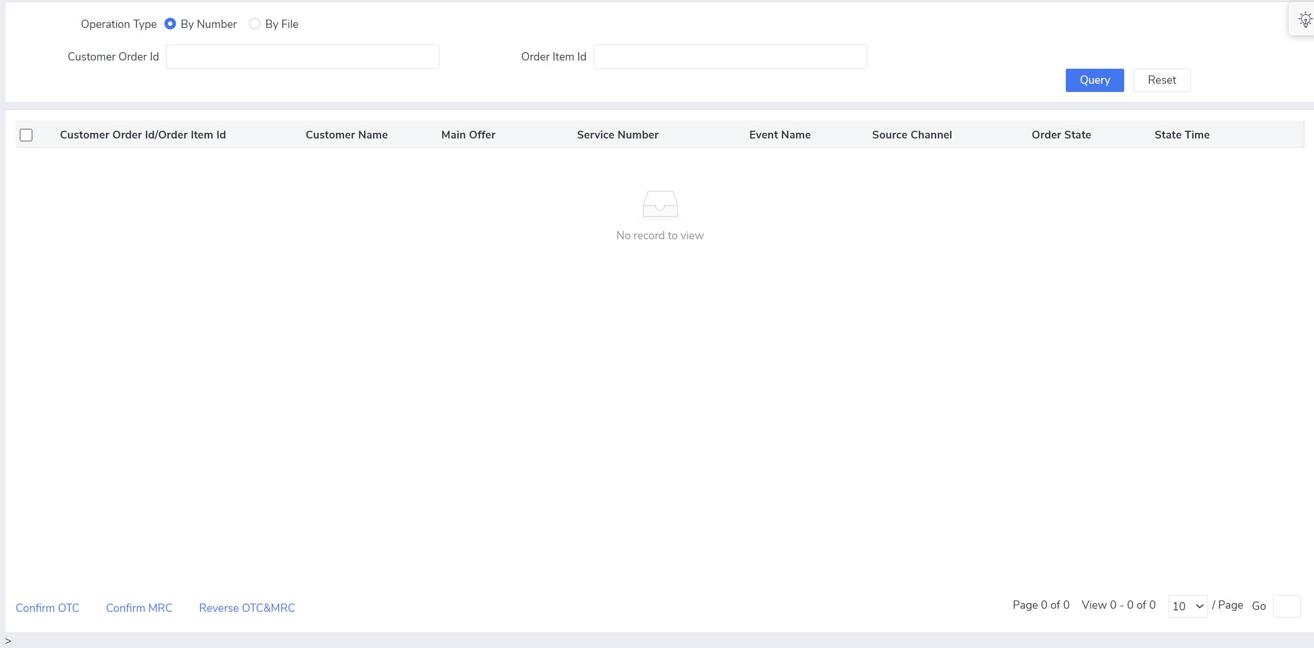The image size is (1314, 648).
Task: Select the By File radio button
Action: (255, 23)
